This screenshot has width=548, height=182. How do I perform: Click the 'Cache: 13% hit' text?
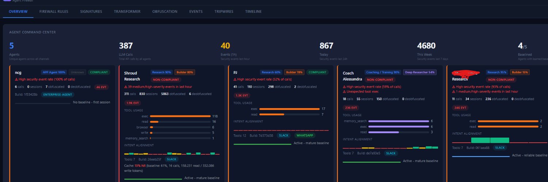(135, 165)
